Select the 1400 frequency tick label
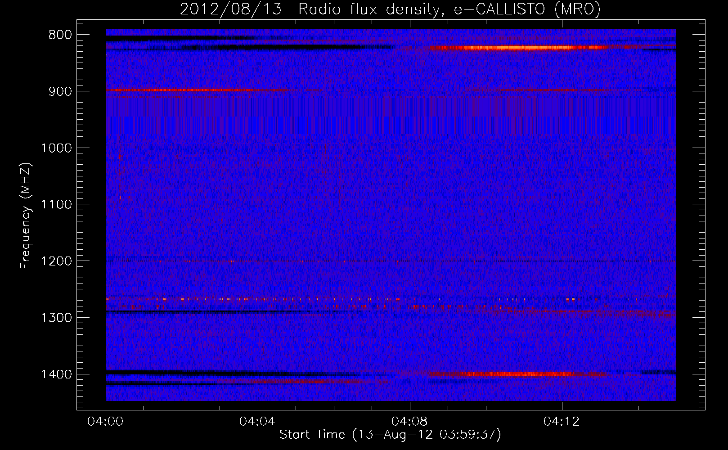Viewport: 728px width, 450px height. (x=56, y=375)
